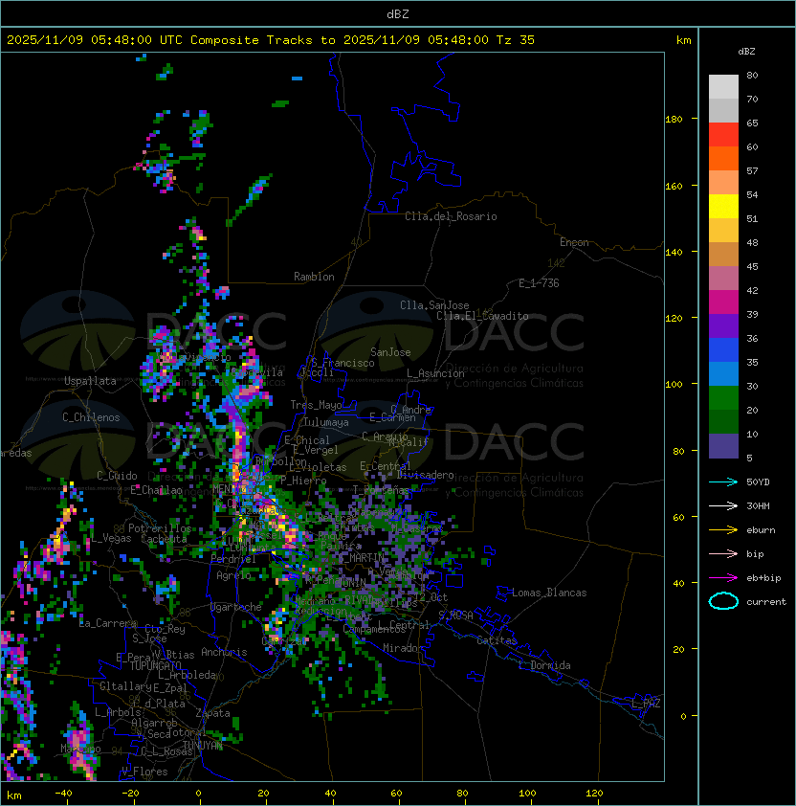Click the 'L_Asuncion' map label

[435, 373]
